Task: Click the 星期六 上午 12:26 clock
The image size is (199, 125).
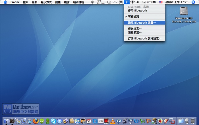Action: 177,2
